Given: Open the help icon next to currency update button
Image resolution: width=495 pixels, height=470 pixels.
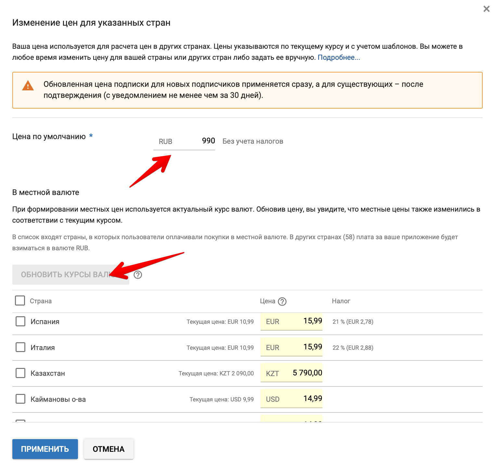Looking at the screenshot, I should pos(138,275).
